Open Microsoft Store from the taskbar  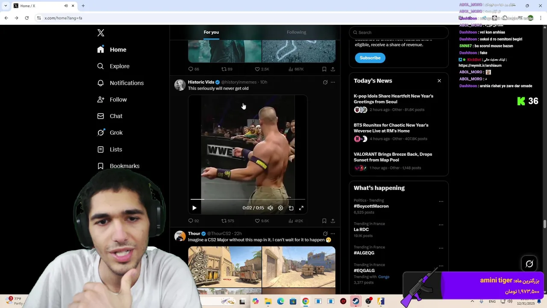(293, 301)
